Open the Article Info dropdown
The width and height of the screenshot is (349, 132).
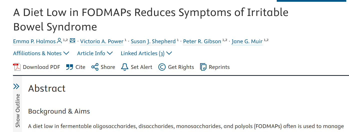pyautogui.click(x=95, y=53)
